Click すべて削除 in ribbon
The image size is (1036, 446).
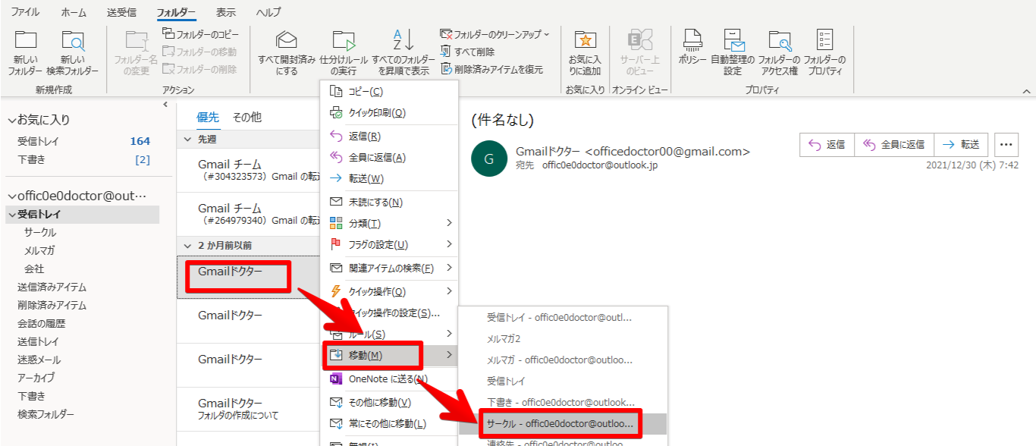pos(467,52)
